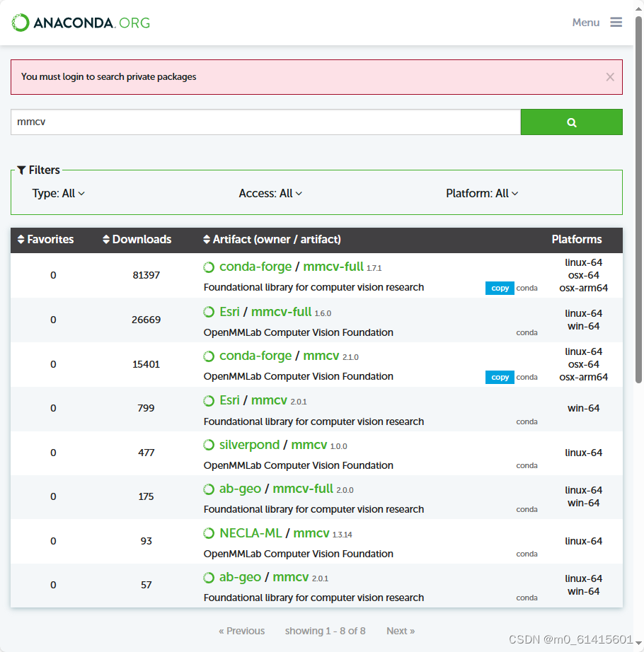Expand the Access: All filter
This screenshot has height=652, width=644.
pyautogui.click(x=270, y=193)
